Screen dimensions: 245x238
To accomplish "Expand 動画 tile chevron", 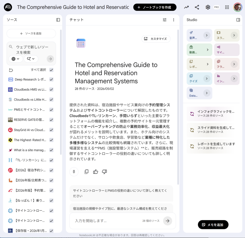I will click(x=208, y=50).
